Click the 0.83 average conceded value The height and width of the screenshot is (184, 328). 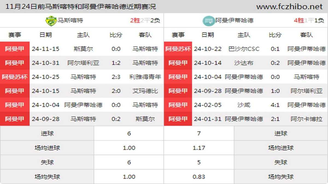pyautogui.click(x=199, y=177)
